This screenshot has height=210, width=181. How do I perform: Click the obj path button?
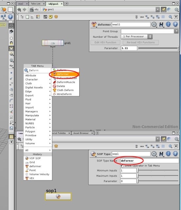[34, 10]
